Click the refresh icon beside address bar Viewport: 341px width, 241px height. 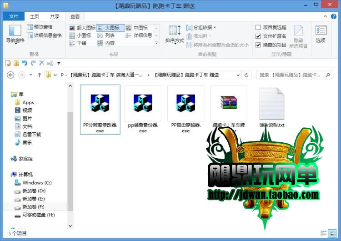click(x=247, y=75)
